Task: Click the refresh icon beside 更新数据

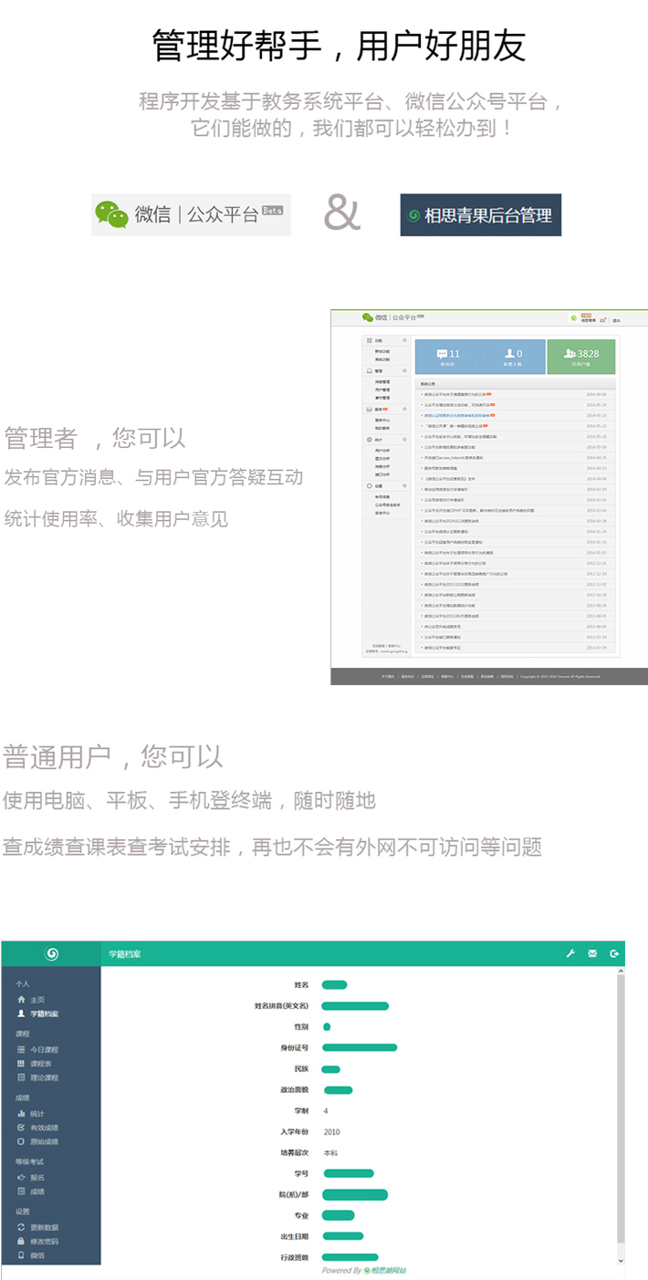Action: coord(21,1228)
